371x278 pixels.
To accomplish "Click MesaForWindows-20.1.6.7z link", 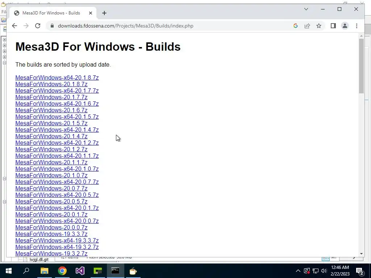I will click(51, 110).
